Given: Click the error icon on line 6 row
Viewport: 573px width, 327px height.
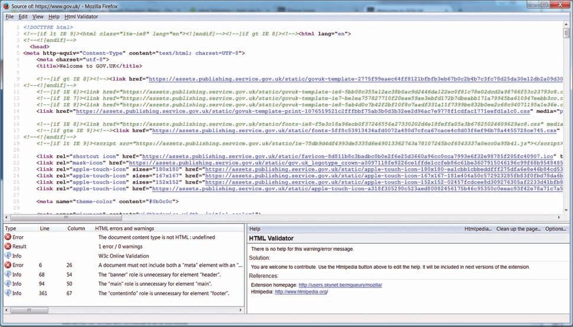Looking at the screenshot, I should point(8,265).
